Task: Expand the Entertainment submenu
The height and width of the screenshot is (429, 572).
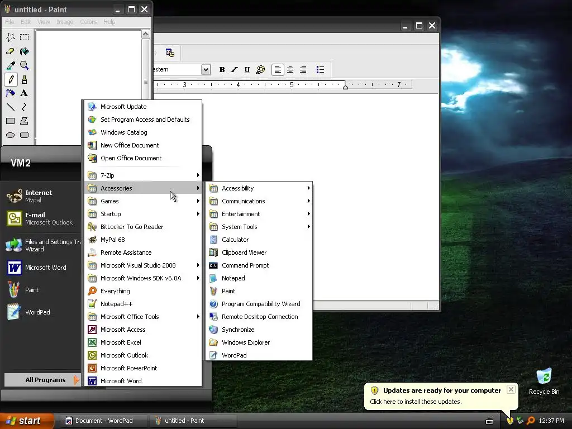Action: coord(259,214)
